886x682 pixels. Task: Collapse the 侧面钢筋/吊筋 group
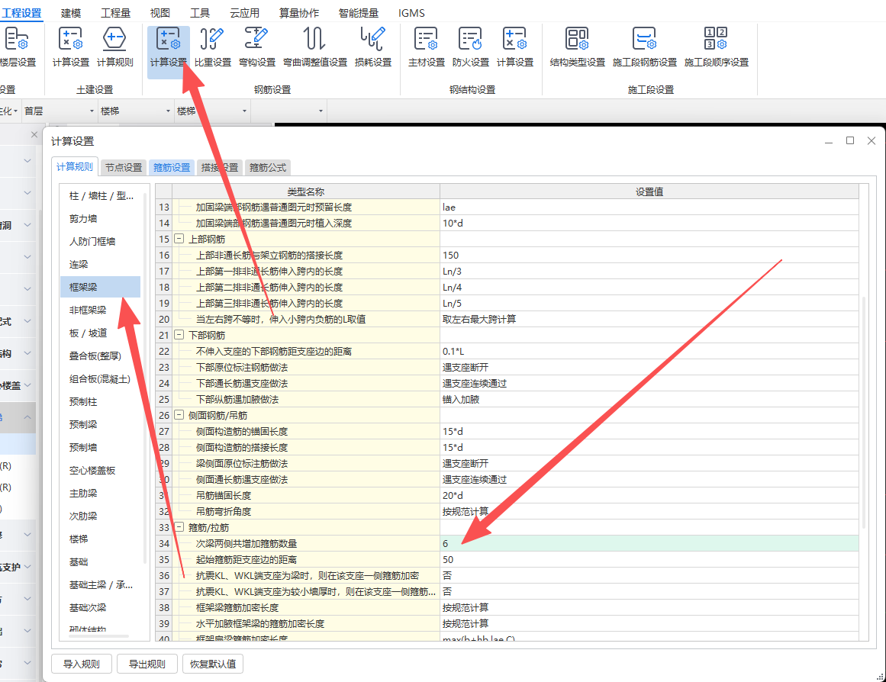click(179, 415)
